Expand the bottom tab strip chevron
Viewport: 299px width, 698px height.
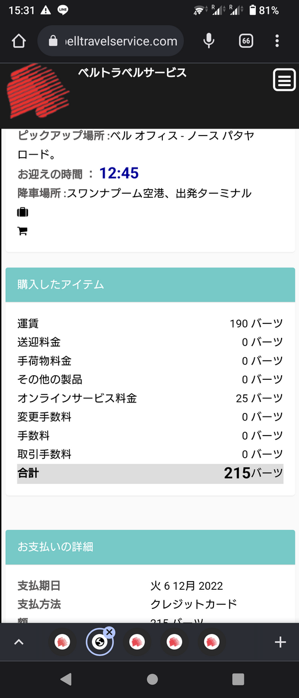(19, 642)
